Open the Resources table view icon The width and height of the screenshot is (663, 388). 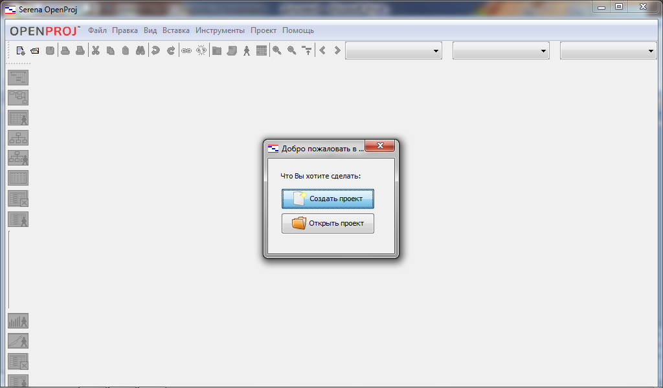[18, 118]
